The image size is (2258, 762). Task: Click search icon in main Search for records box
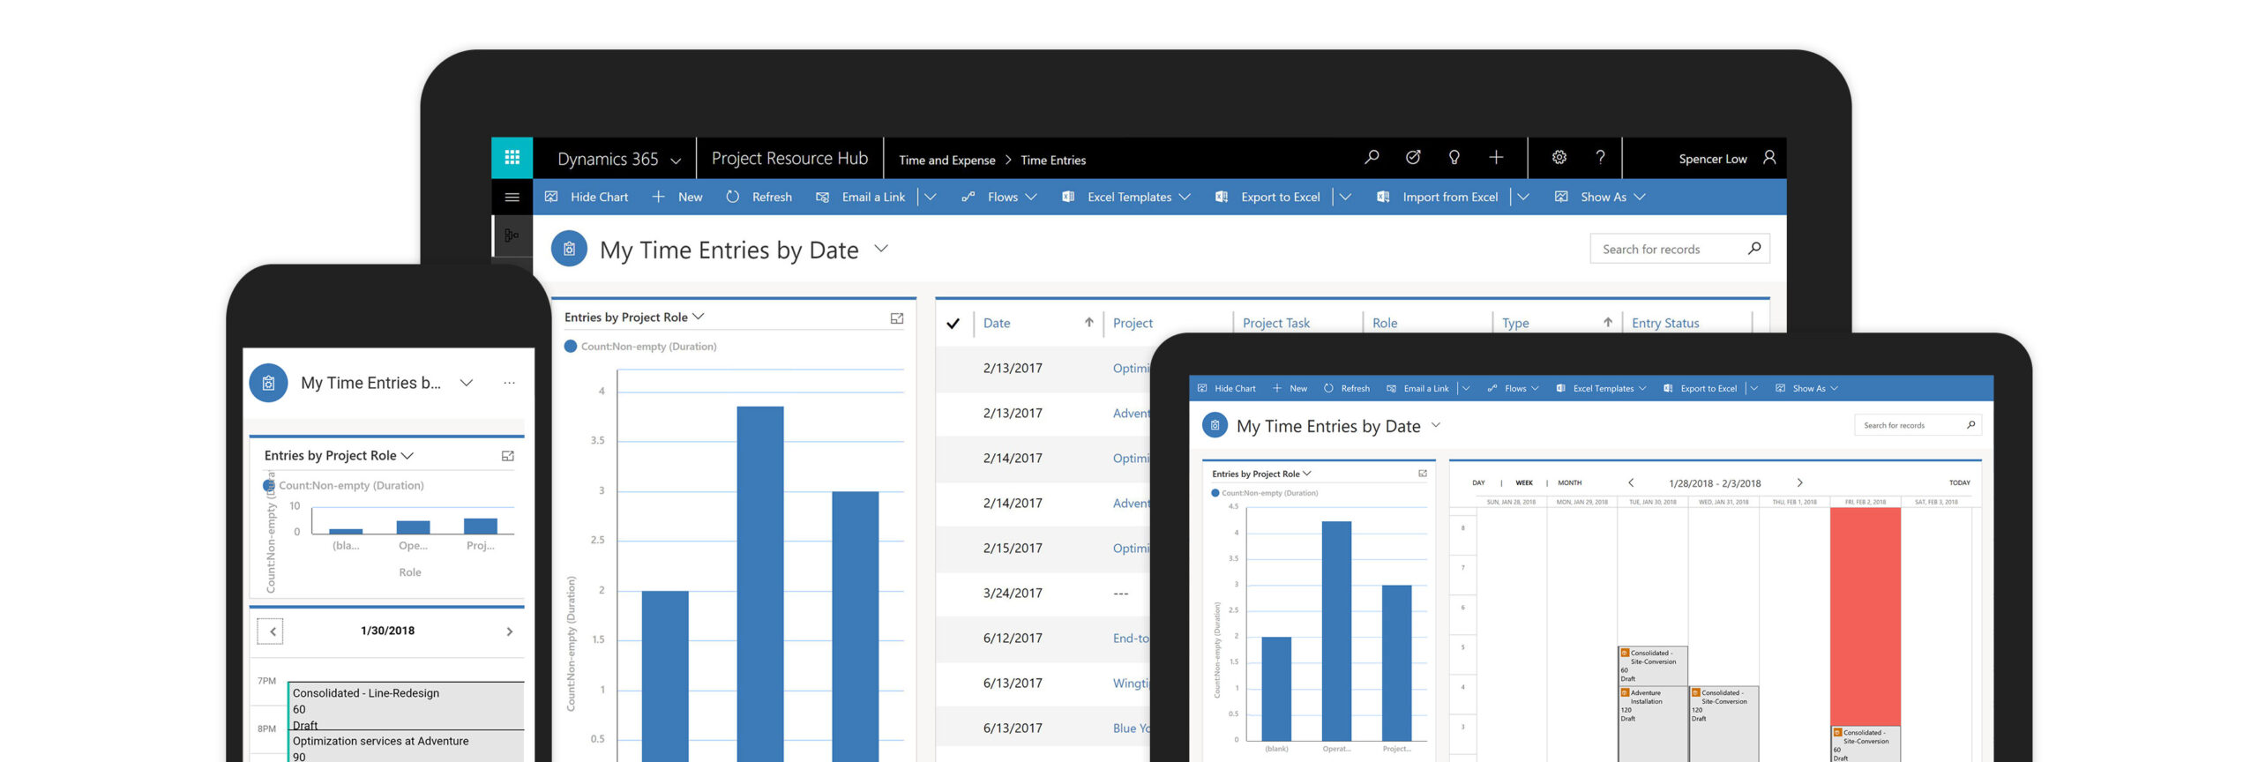pos(1754,249)
